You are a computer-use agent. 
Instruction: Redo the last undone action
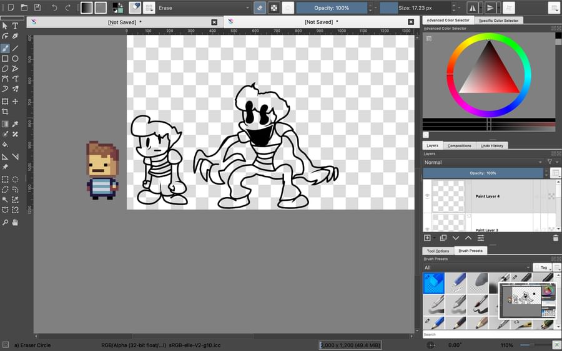(67, 7)
